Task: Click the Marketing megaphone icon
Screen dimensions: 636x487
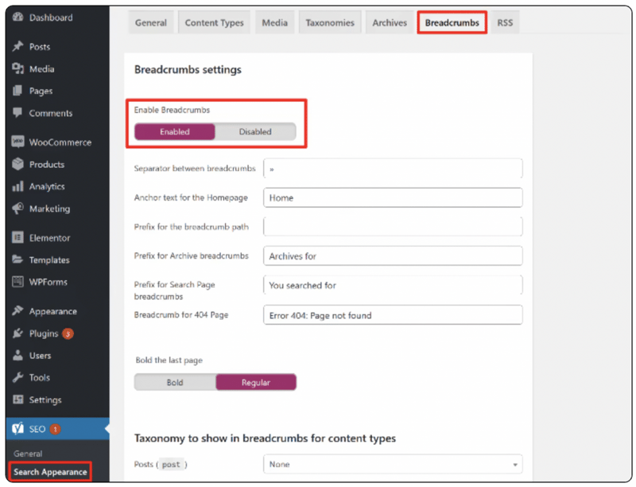Action: click(x=17, y=208)
